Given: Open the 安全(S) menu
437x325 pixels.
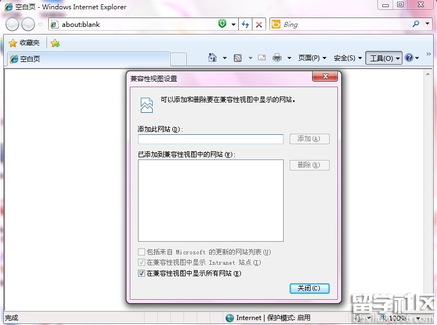Looking at the screenshot, I should (347, 58).
